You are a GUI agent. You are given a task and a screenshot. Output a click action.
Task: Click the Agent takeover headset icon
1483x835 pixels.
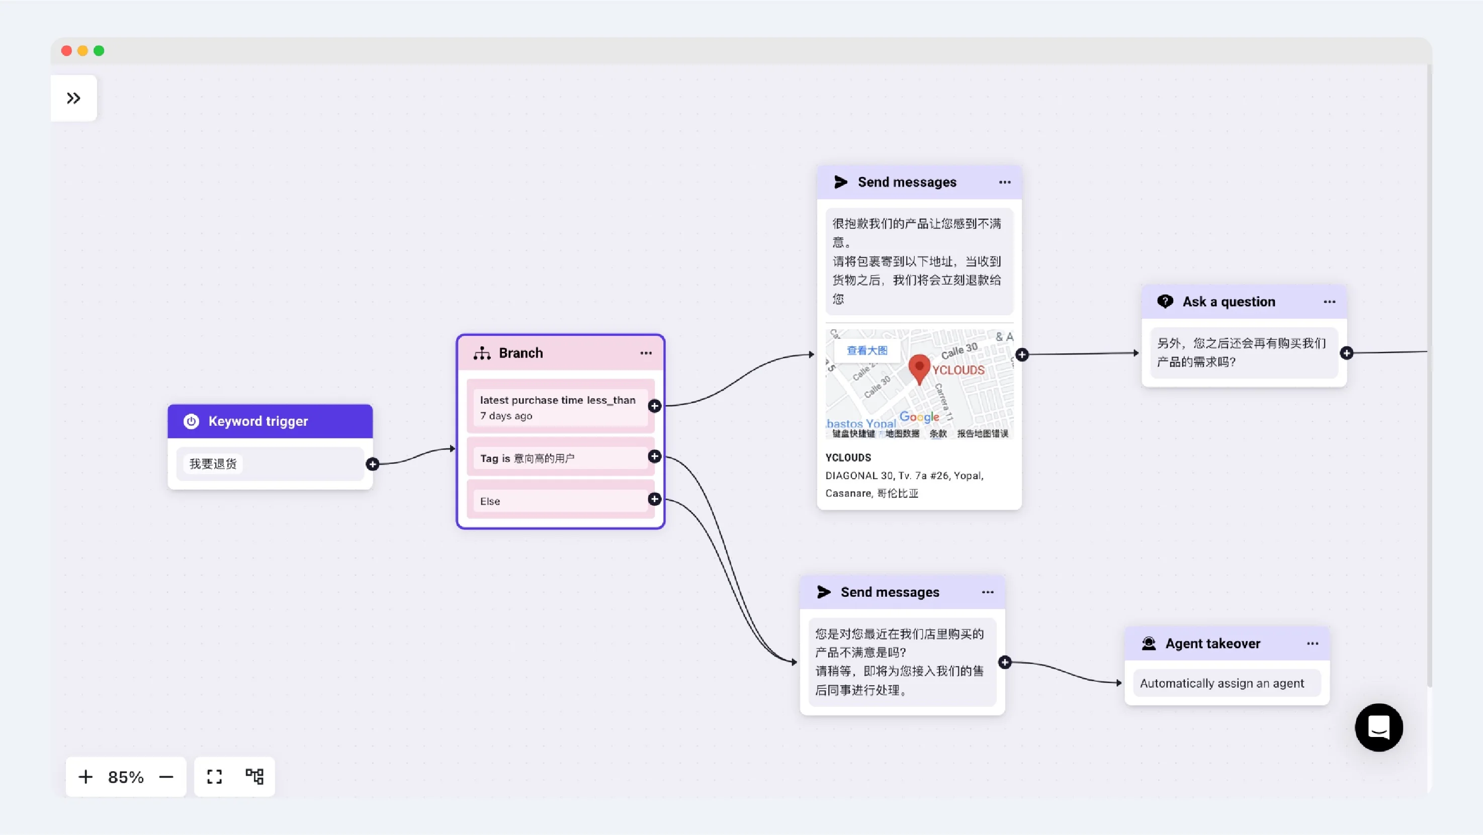pos(1149,643)
